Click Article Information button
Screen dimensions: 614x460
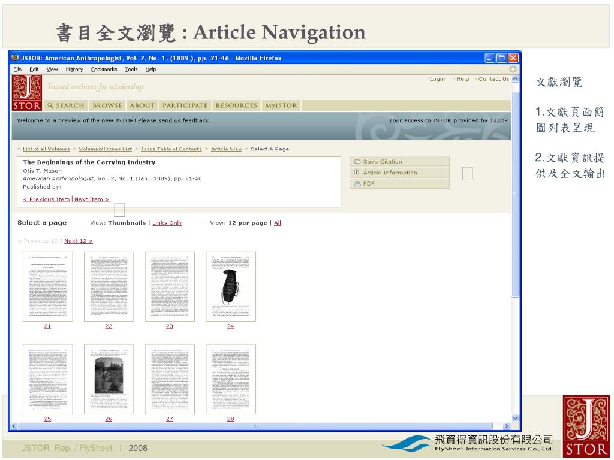[x=400, y=172]
